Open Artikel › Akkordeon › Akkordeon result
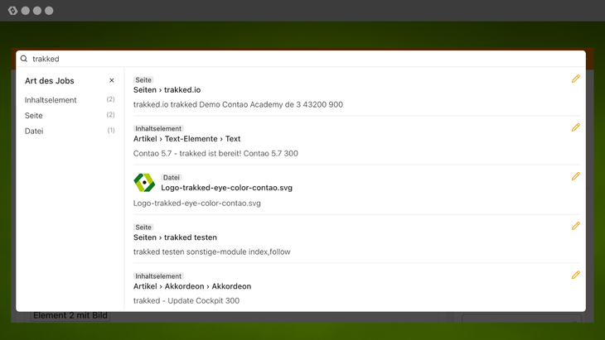605x340 pixels. pyautogui.click(x=192, y=286)
